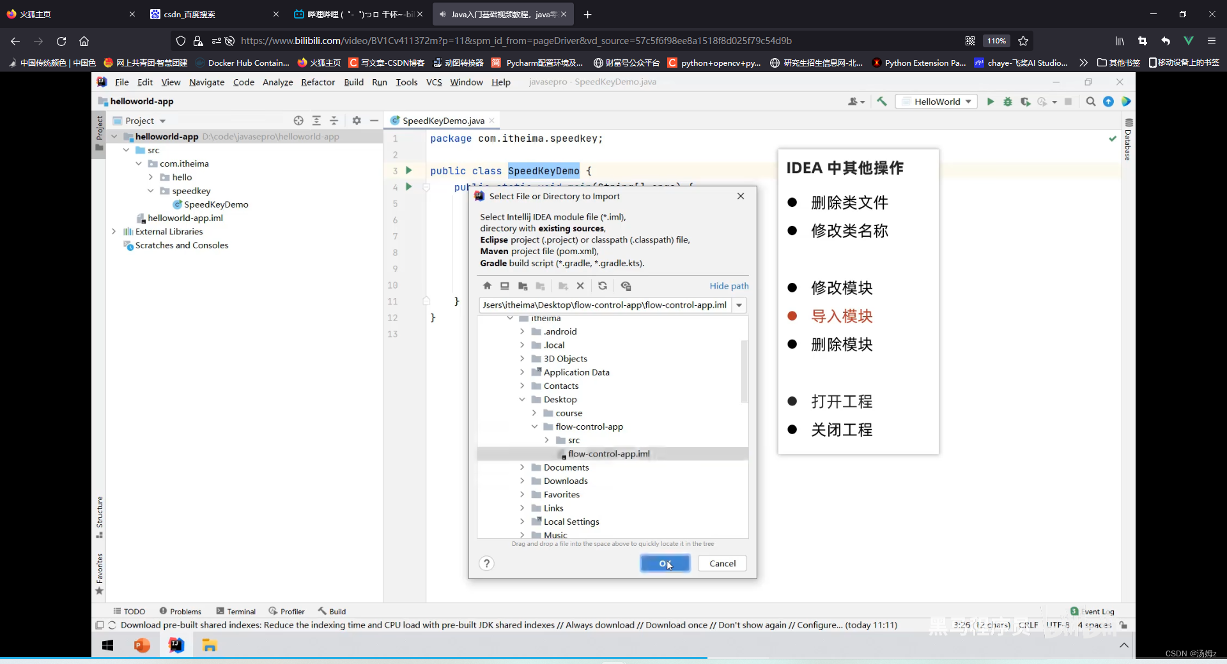Run class from line 3 gutter arrow
The height and width of the screenshot is (664, 1227).
408,170
